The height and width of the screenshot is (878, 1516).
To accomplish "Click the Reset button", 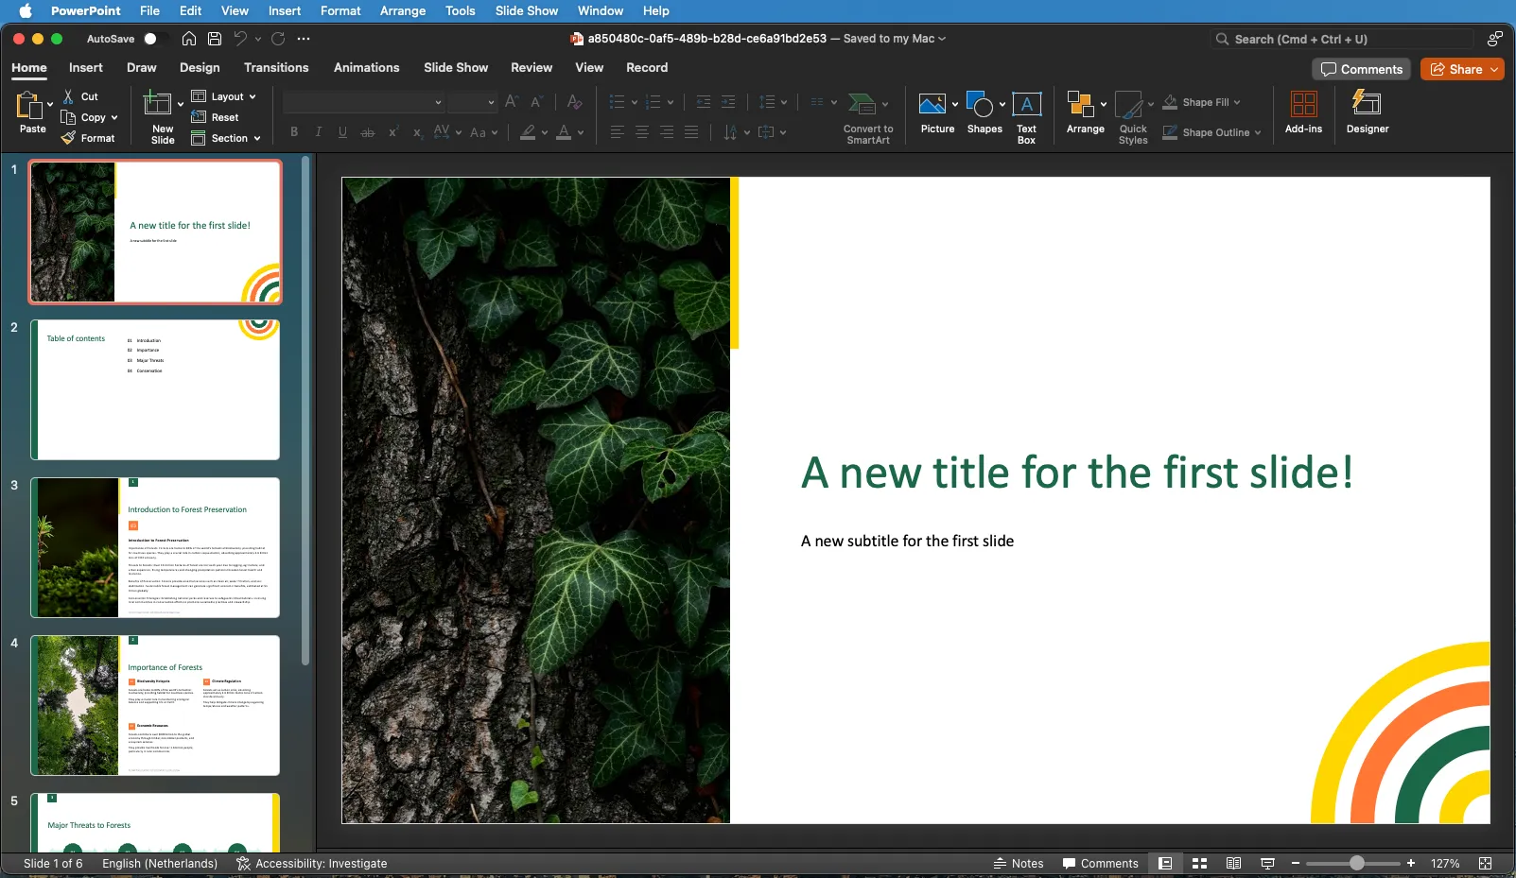I will coord(218,117).
